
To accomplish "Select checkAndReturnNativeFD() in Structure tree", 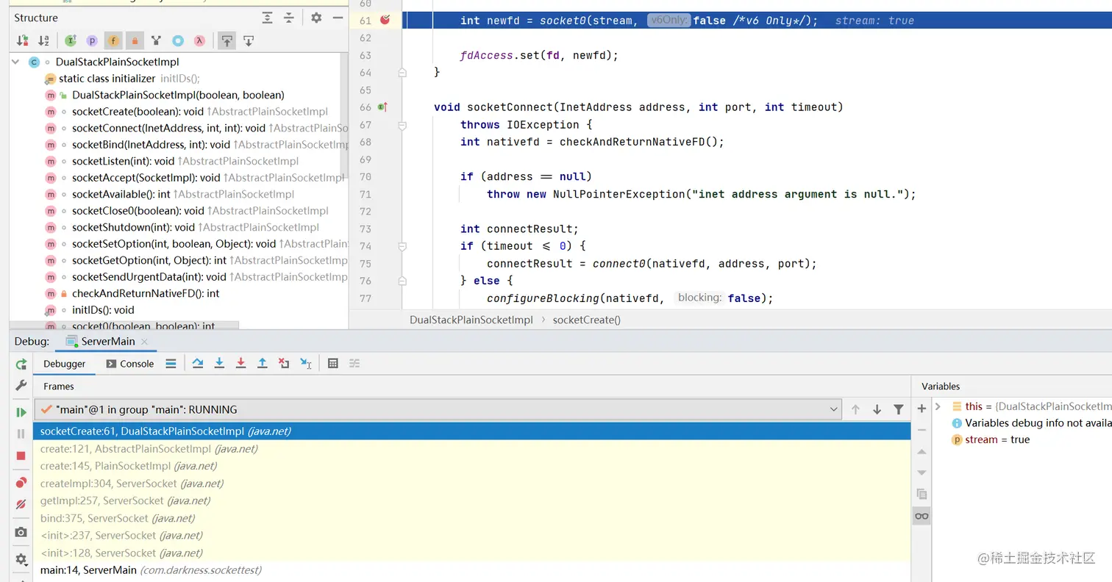I will pos(132,293).
